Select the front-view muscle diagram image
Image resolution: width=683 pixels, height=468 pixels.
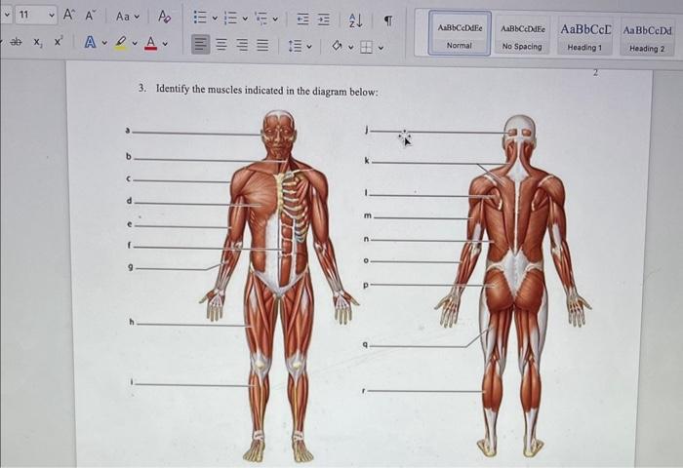pos(279,285)
